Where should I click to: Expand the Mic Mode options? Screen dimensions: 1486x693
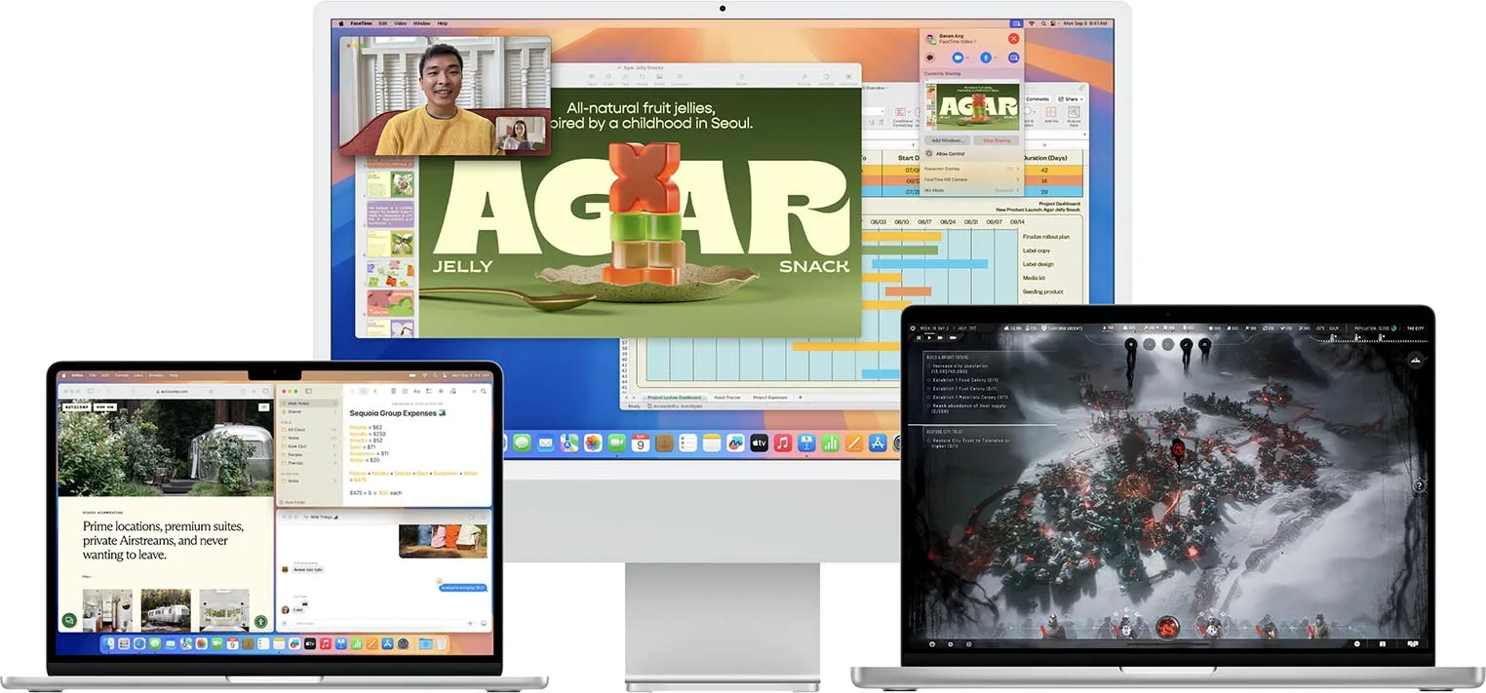(x=1018, y=190)
